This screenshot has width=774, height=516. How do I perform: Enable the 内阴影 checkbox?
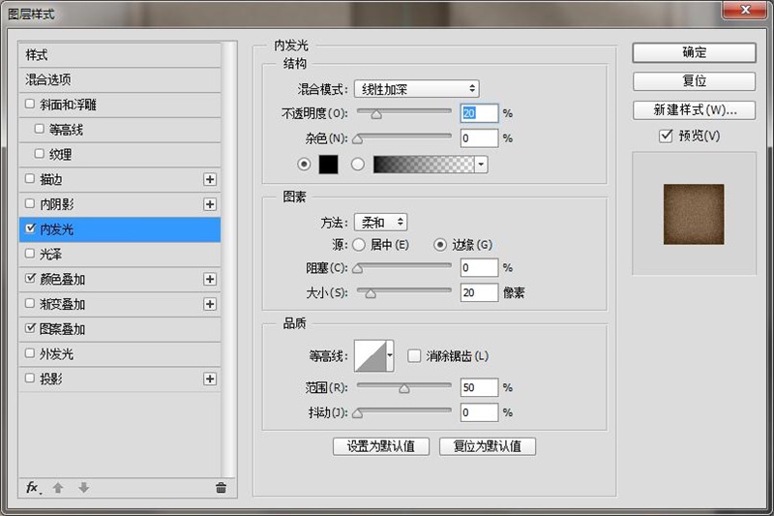[30, 203]
